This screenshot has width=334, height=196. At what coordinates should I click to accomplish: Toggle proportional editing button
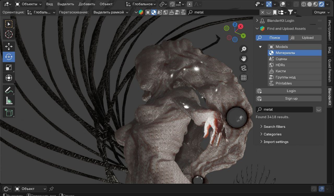[x=190, y=4]
